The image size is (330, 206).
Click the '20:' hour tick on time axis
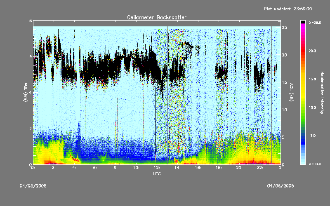[240, 168]
